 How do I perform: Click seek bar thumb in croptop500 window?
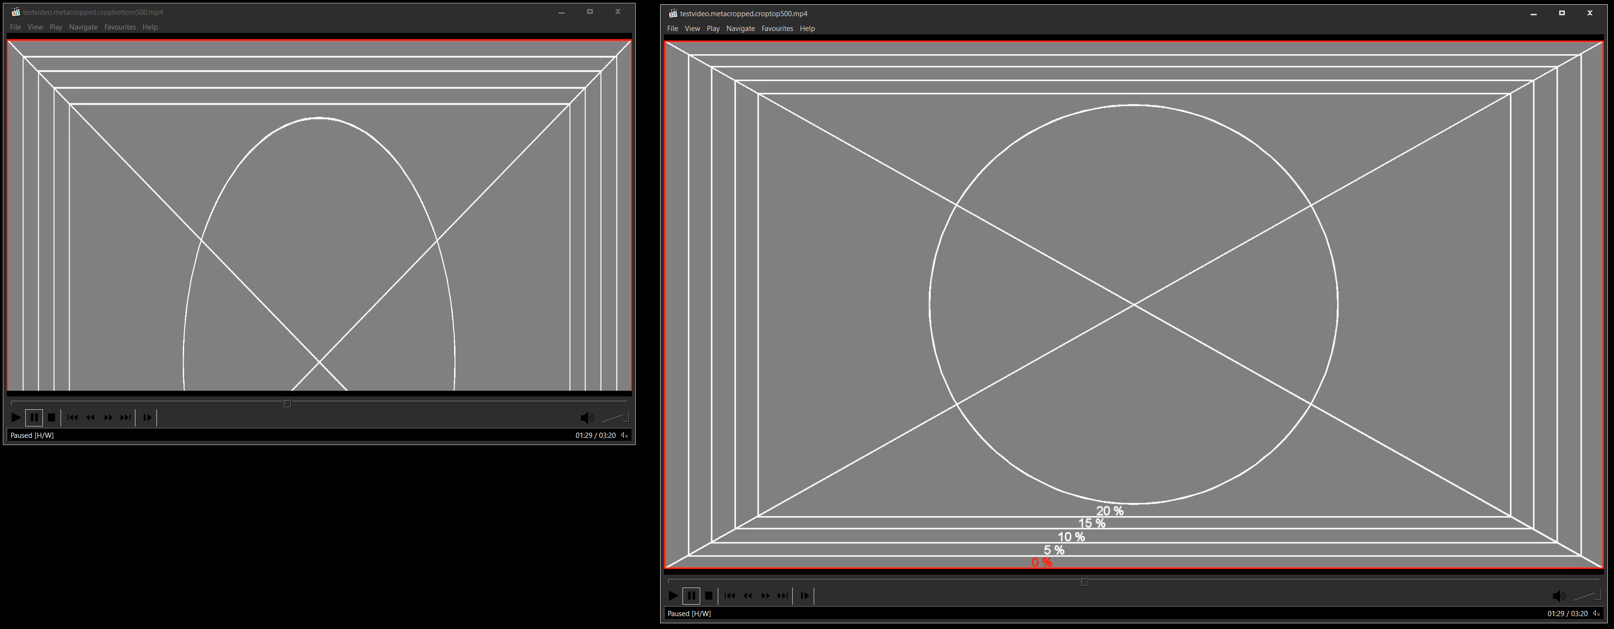pos(1085,581)
